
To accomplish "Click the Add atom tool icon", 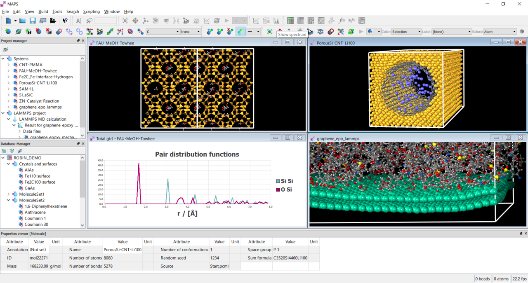I will click(8, 31).
